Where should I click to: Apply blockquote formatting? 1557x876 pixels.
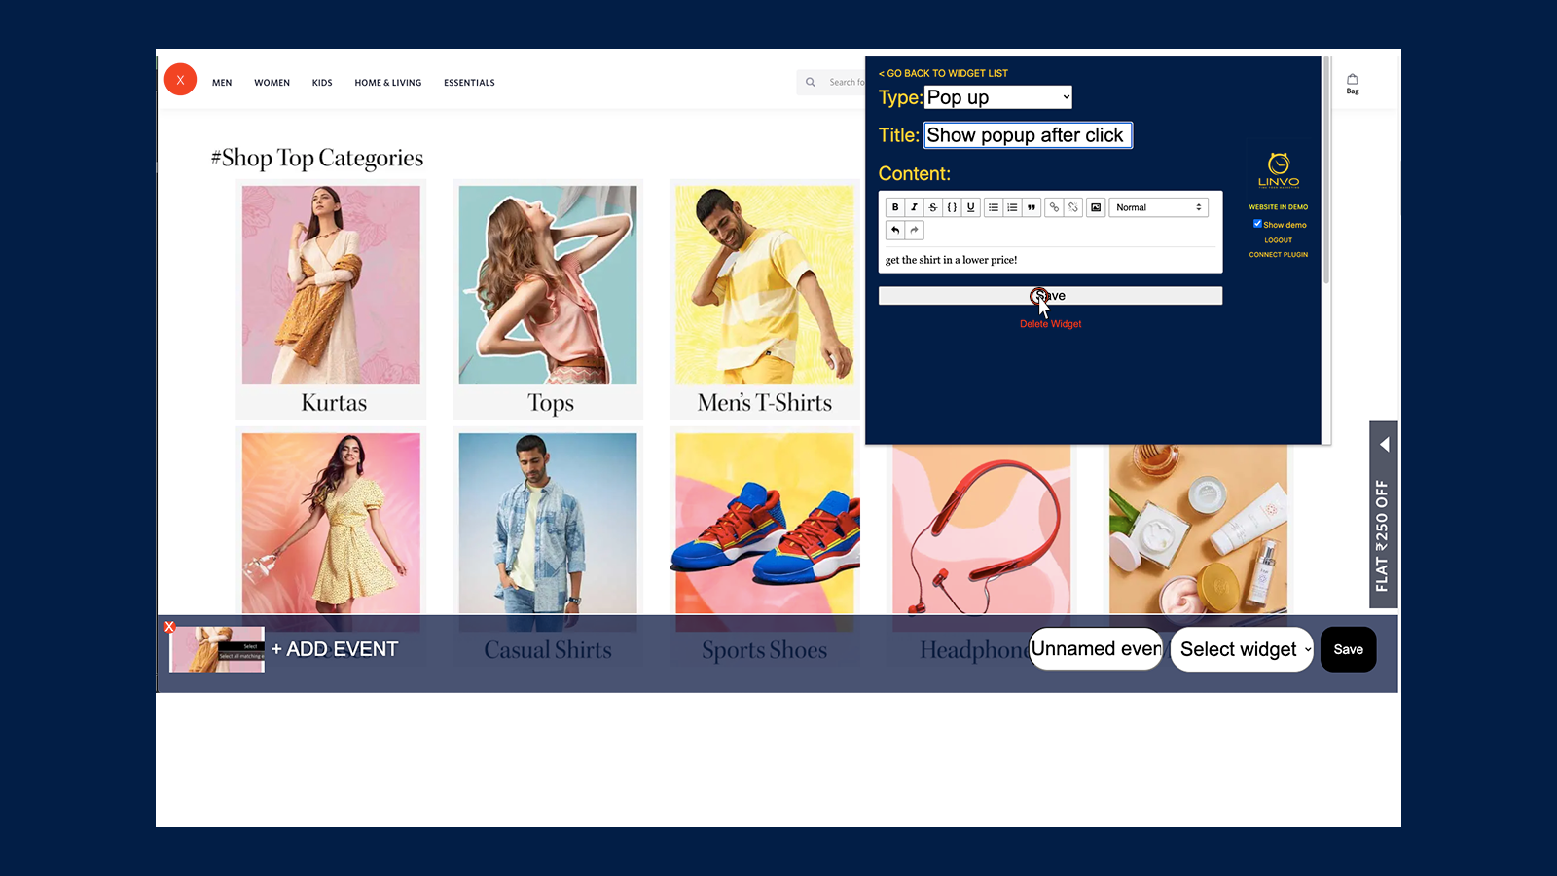click(x=1032, y=207)
